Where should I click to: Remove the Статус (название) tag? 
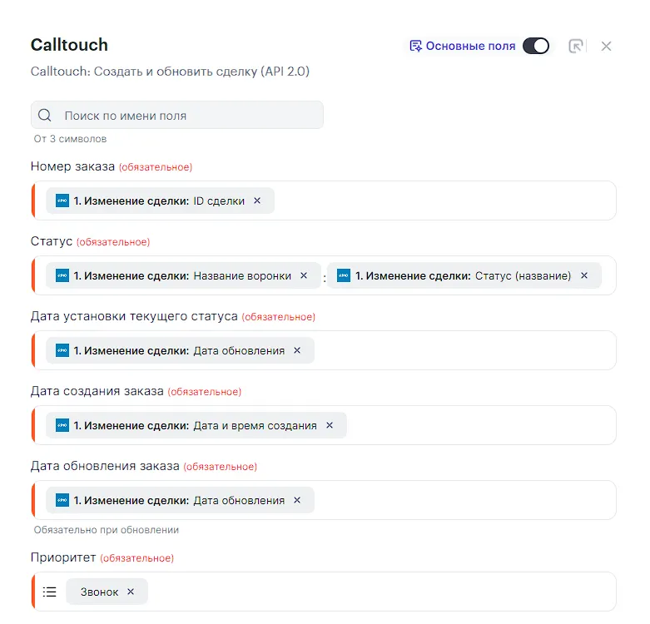click(584, 276)
